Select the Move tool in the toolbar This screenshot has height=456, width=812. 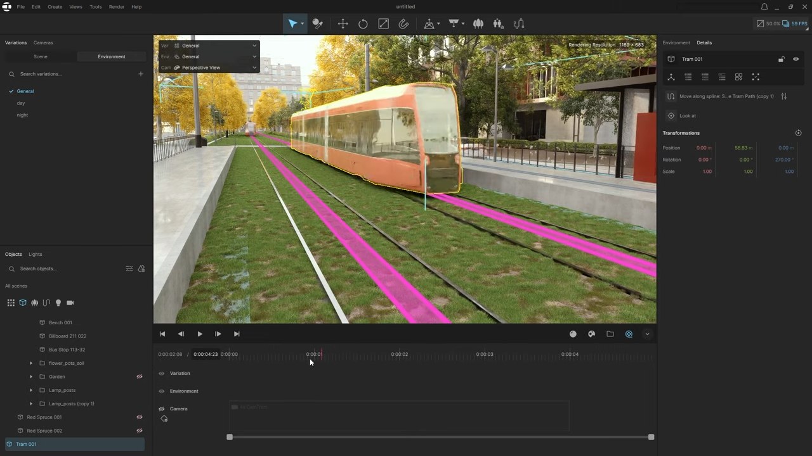343,23
